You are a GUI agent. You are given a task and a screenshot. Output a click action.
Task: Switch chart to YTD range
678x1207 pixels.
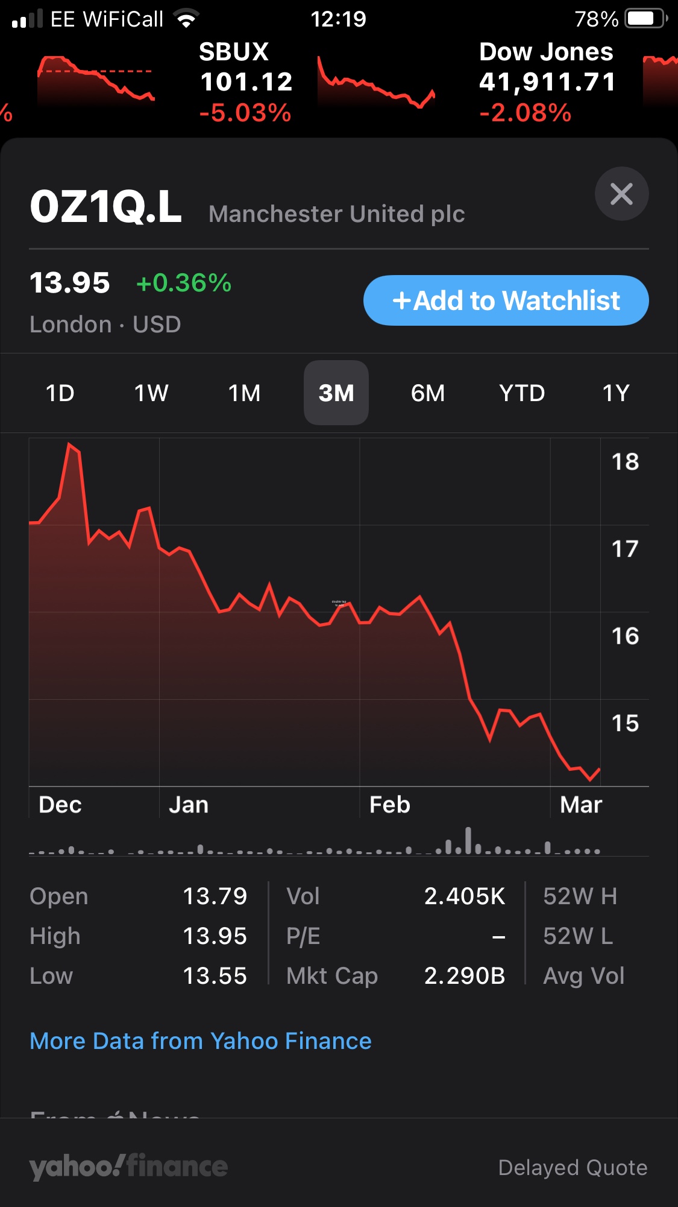(522, 393)
